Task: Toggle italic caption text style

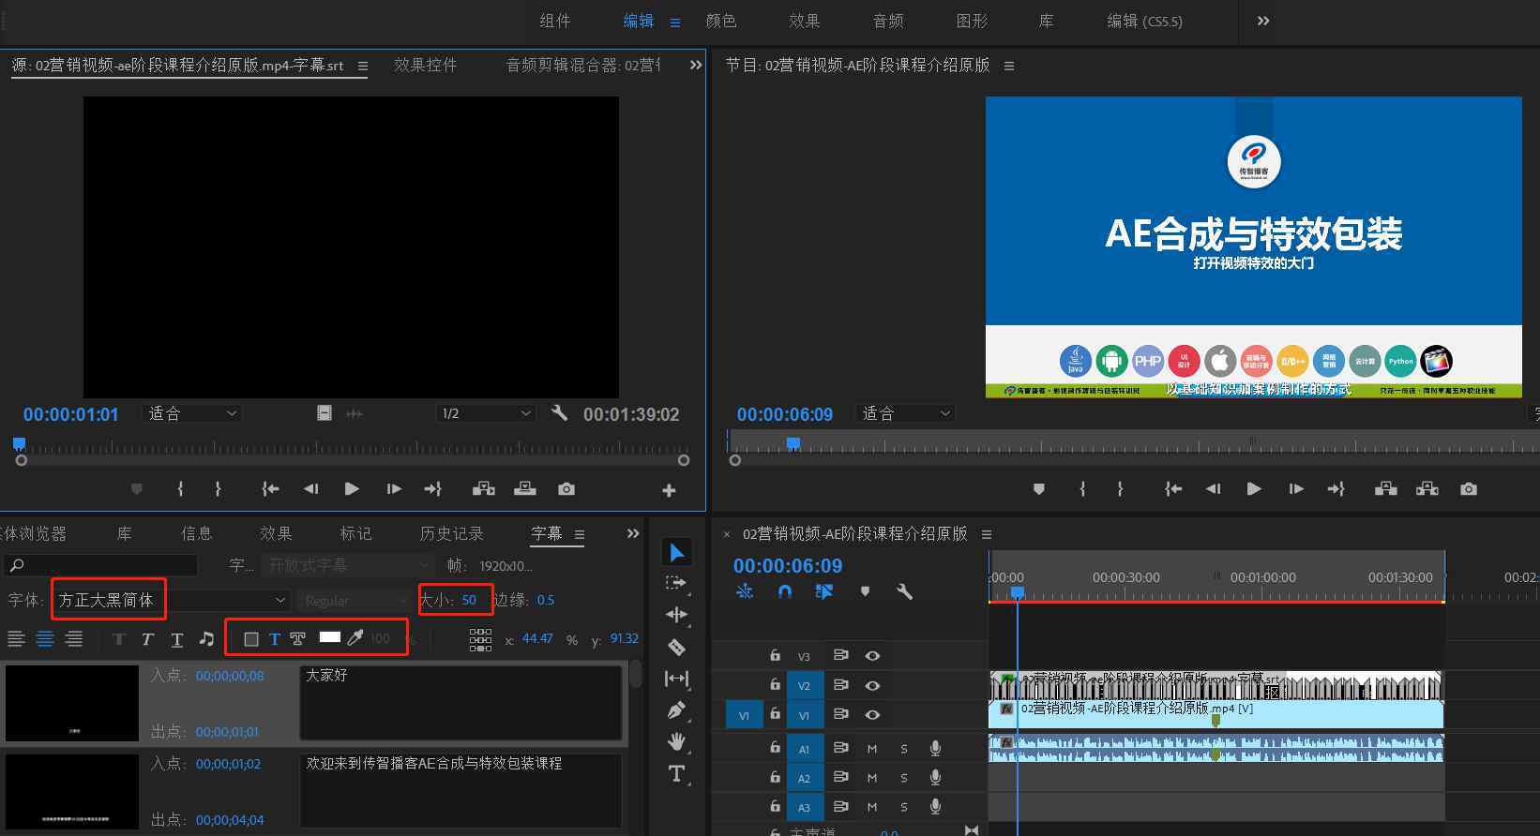Action: [x=147, y=639]
